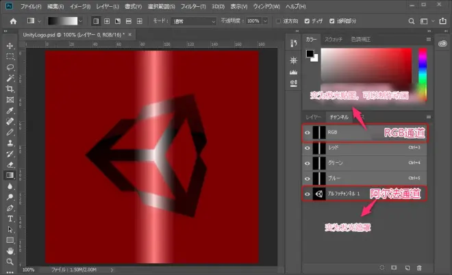Select the Lasso tool
This screenshot has width=452, height=275.
pyautogui.click(x=10, y=68)
